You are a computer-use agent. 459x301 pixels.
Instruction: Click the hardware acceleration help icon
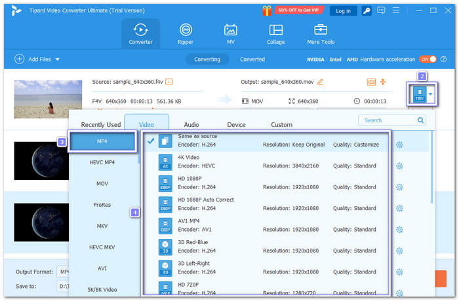click(443, 59)
